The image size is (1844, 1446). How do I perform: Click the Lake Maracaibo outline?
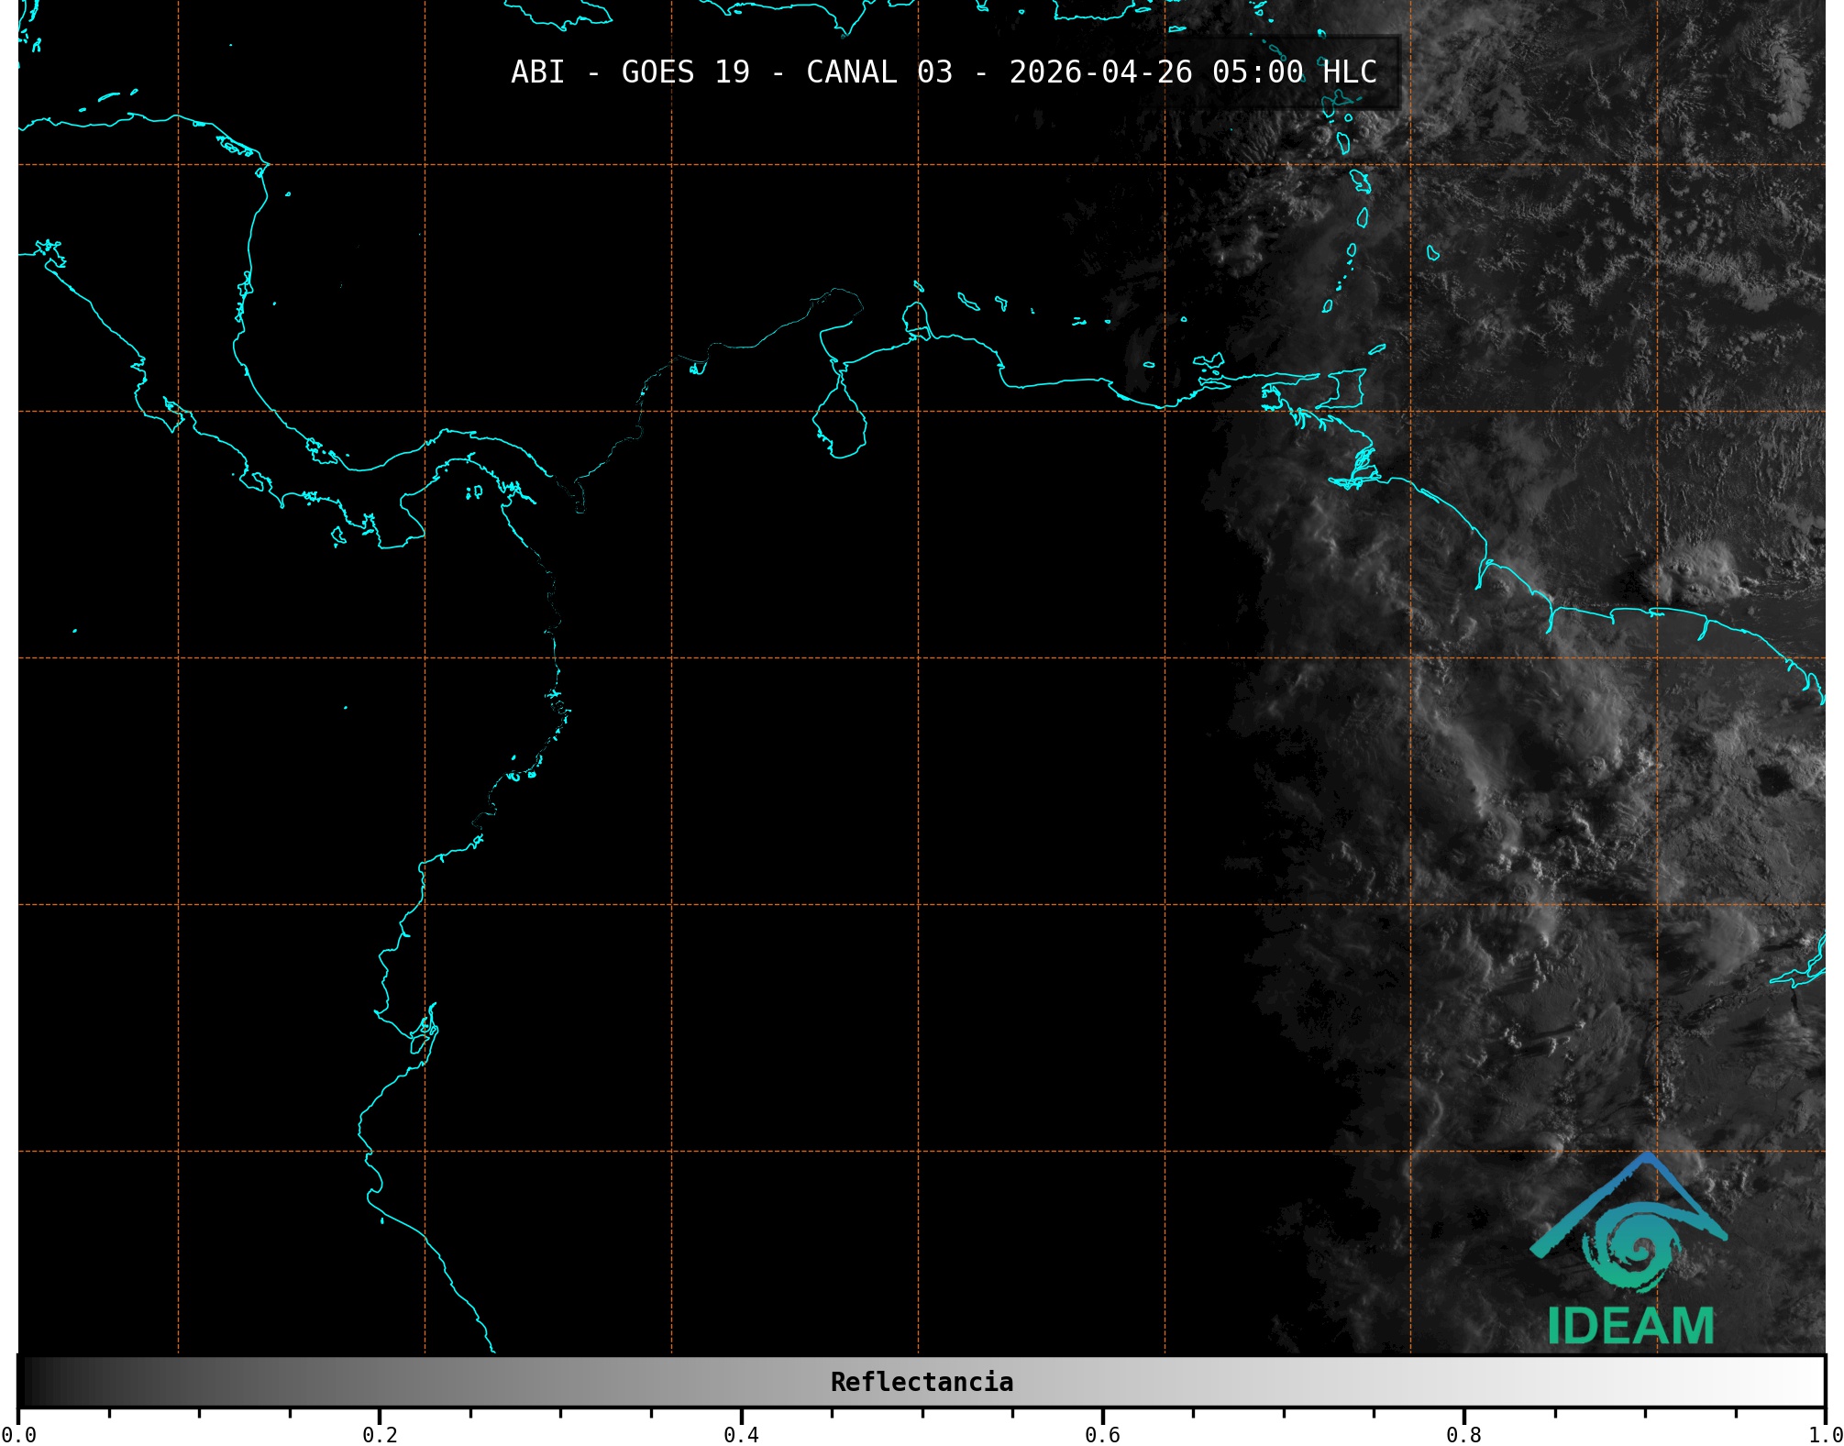click(841, 424)
